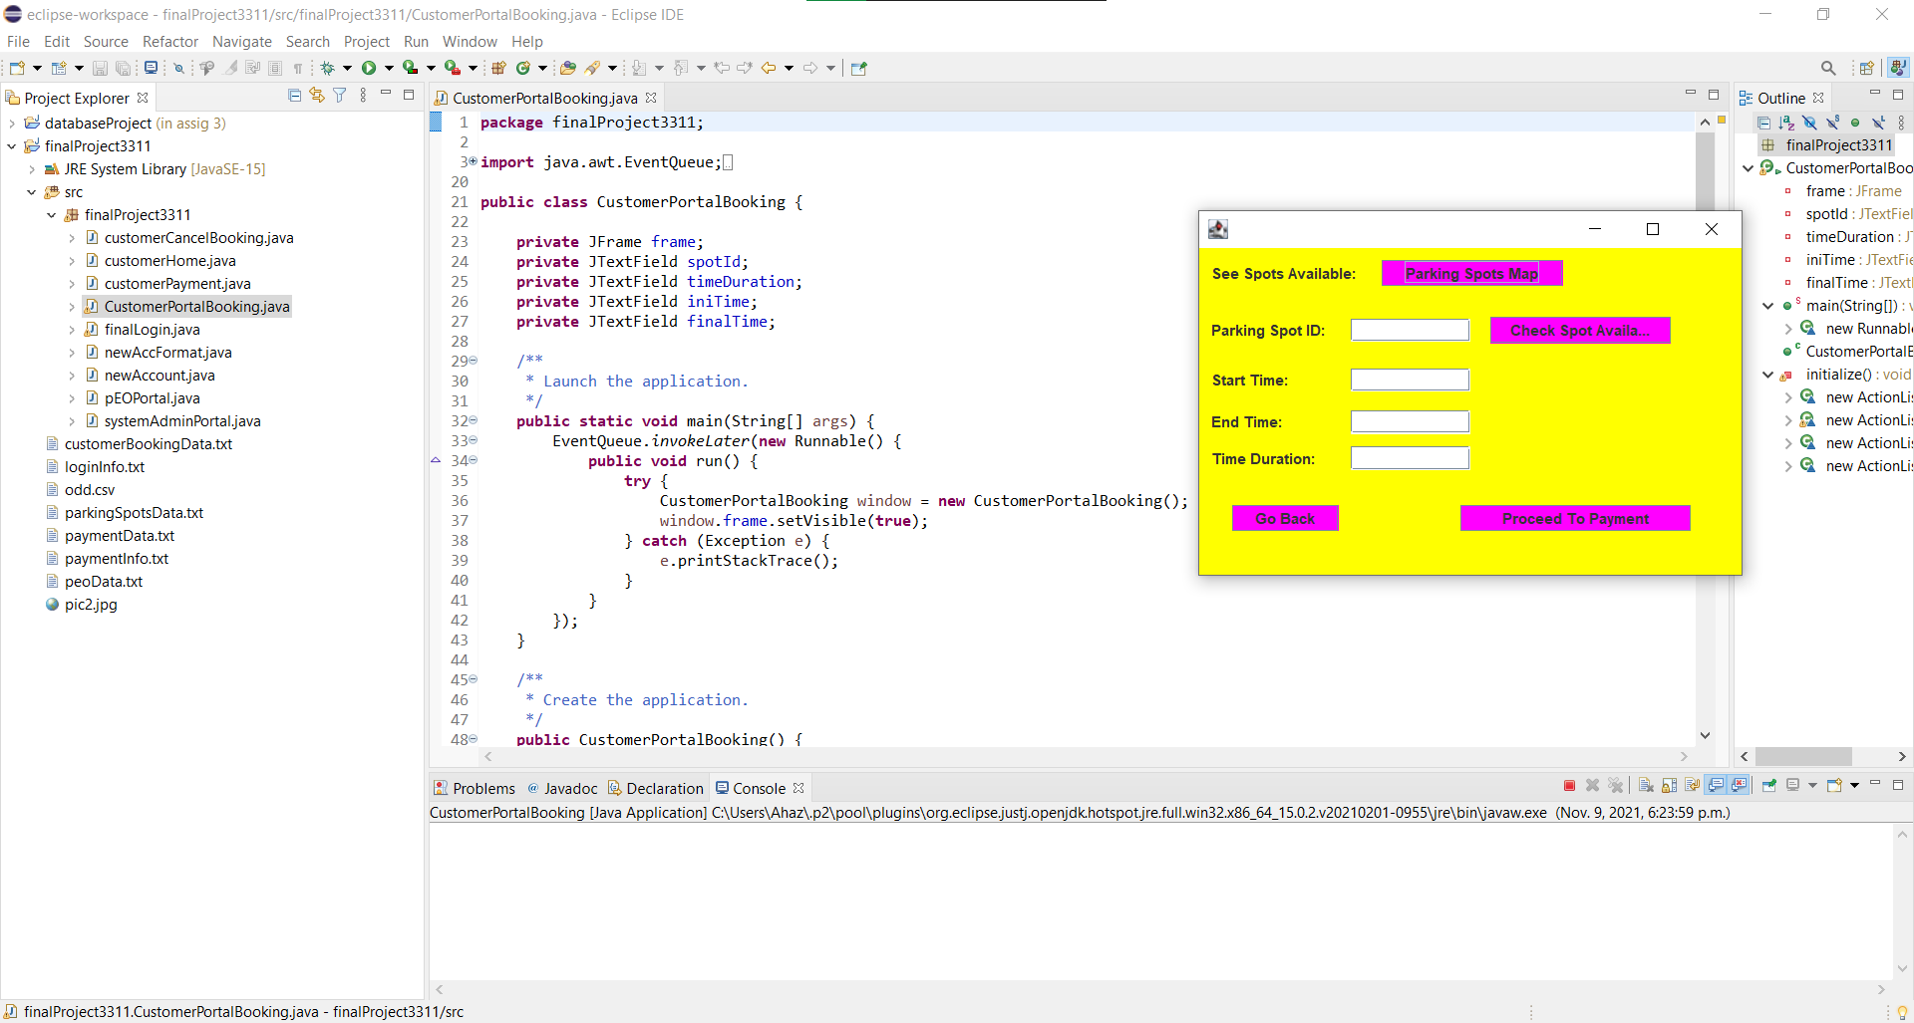
Task: Open the Source menu
Action: [x=105, y=42]
